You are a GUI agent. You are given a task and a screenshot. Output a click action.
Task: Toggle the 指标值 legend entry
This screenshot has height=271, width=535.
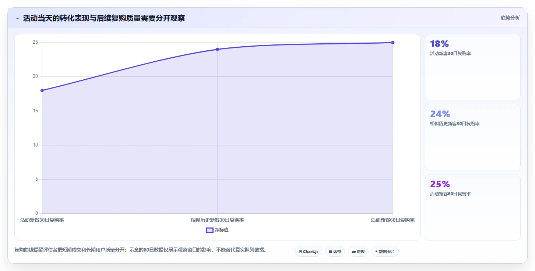217,230
